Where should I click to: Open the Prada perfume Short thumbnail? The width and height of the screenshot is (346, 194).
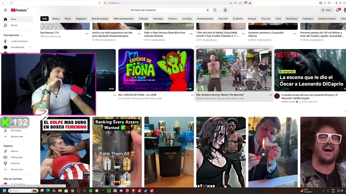[x=169, y=152]
